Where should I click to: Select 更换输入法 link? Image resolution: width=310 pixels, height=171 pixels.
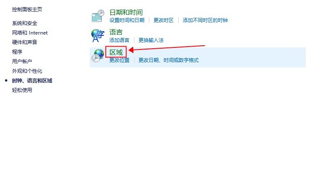click(x=151, y=40)
